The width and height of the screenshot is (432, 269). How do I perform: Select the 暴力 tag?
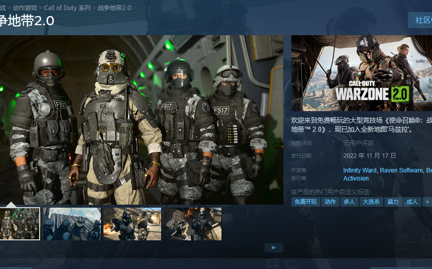coord(393,202)
